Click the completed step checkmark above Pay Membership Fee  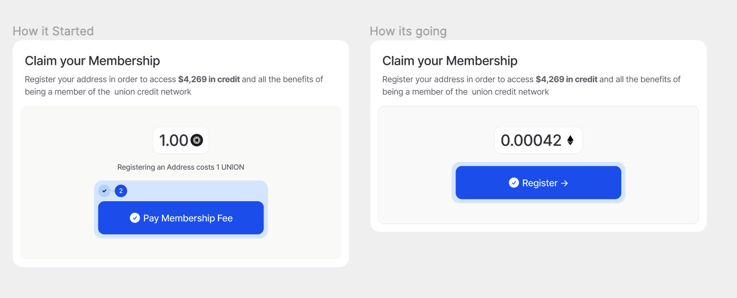104,191
